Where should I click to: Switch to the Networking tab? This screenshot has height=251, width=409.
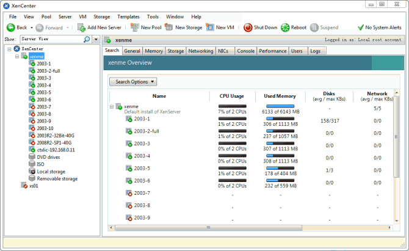[201, 51]
